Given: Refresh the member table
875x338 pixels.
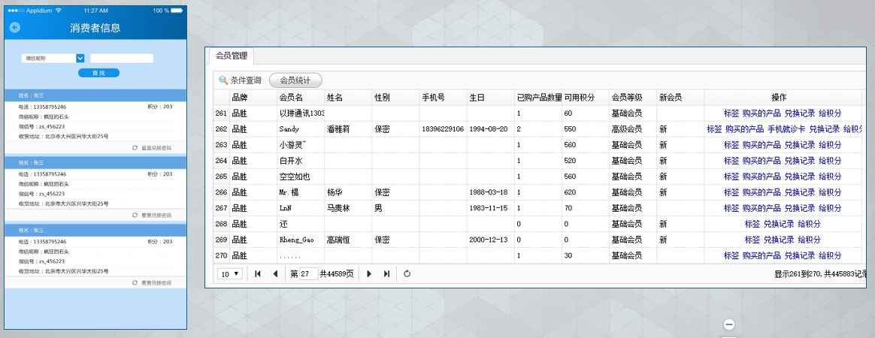Looking at the screenshot, I should (x=407, y=274).
